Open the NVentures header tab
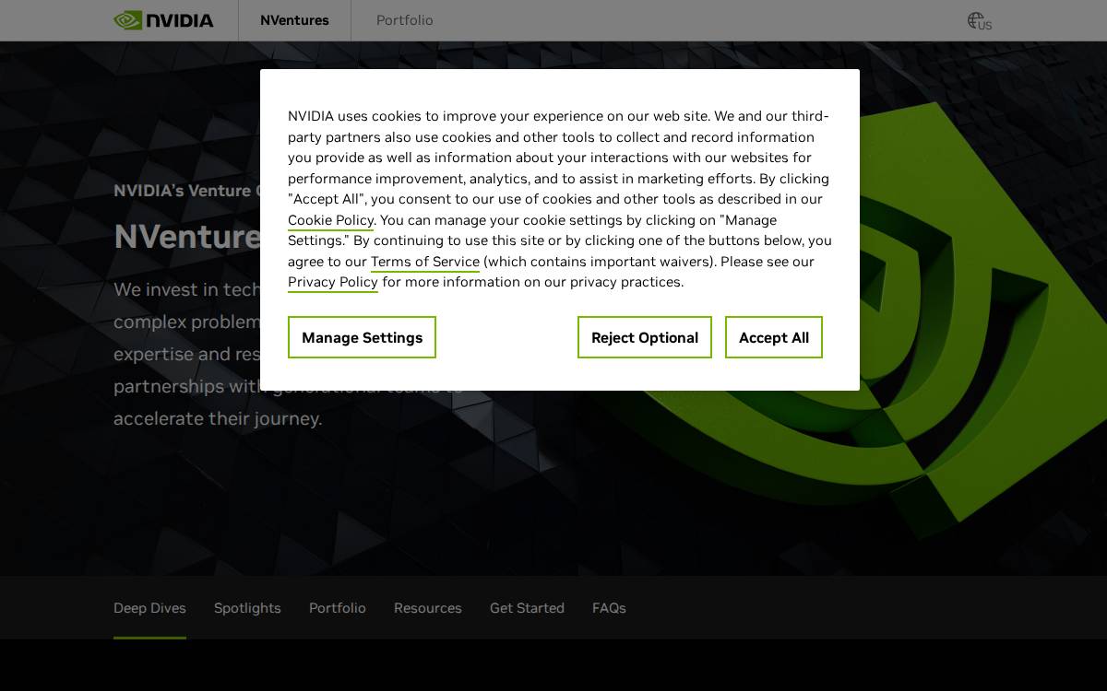 (x=294, y=20)
